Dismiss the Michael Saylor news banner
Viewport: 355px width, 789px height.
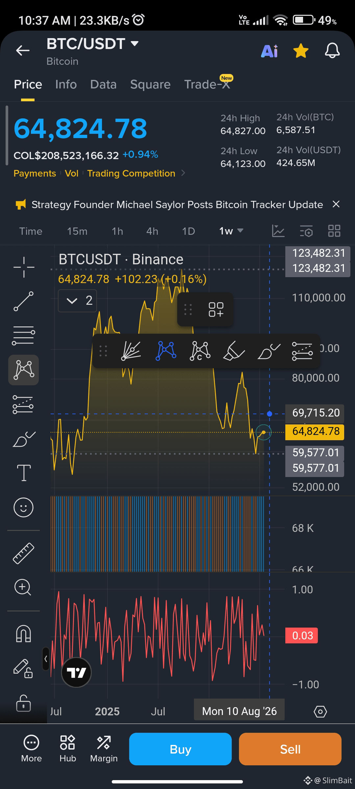[336, 204]
